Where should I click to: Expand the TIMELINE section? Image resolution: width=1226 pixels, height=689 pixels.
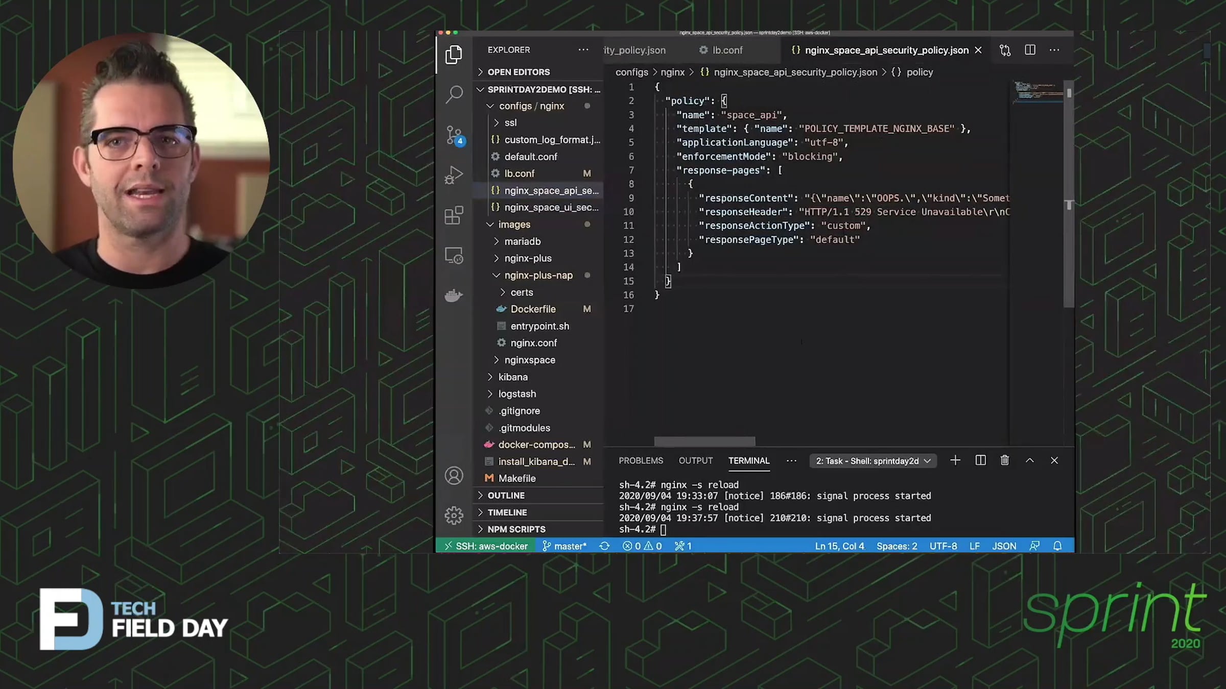pos(539,512)
